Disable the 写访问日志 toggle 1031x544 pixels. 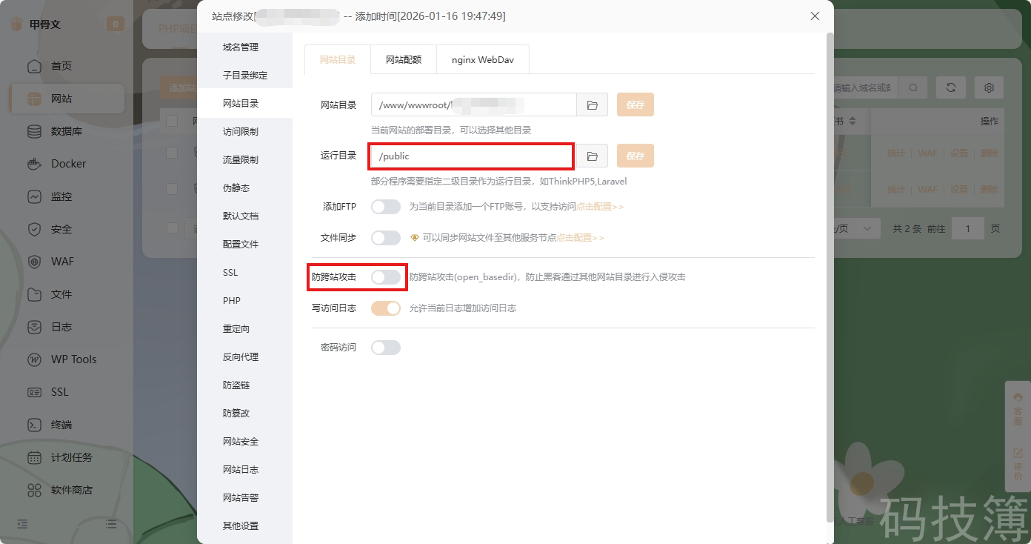[385, 308]
